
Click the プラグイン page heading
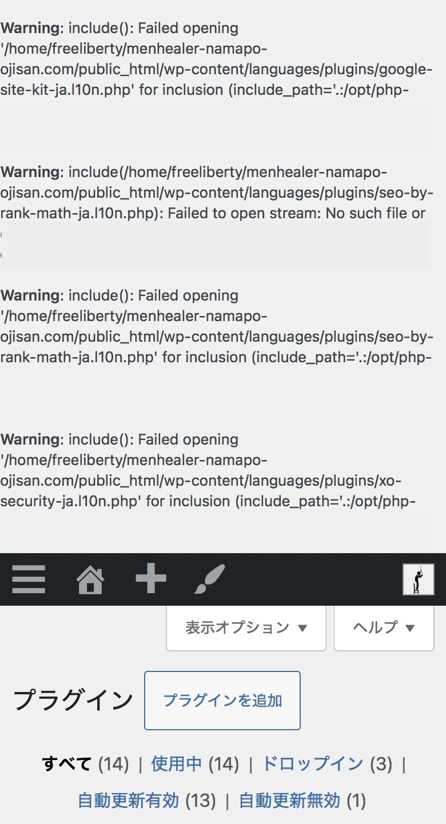(x=73, y=701)
